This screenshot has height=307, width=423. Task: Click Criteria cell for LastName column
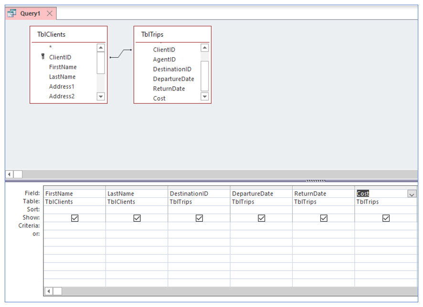click(137, 226)
